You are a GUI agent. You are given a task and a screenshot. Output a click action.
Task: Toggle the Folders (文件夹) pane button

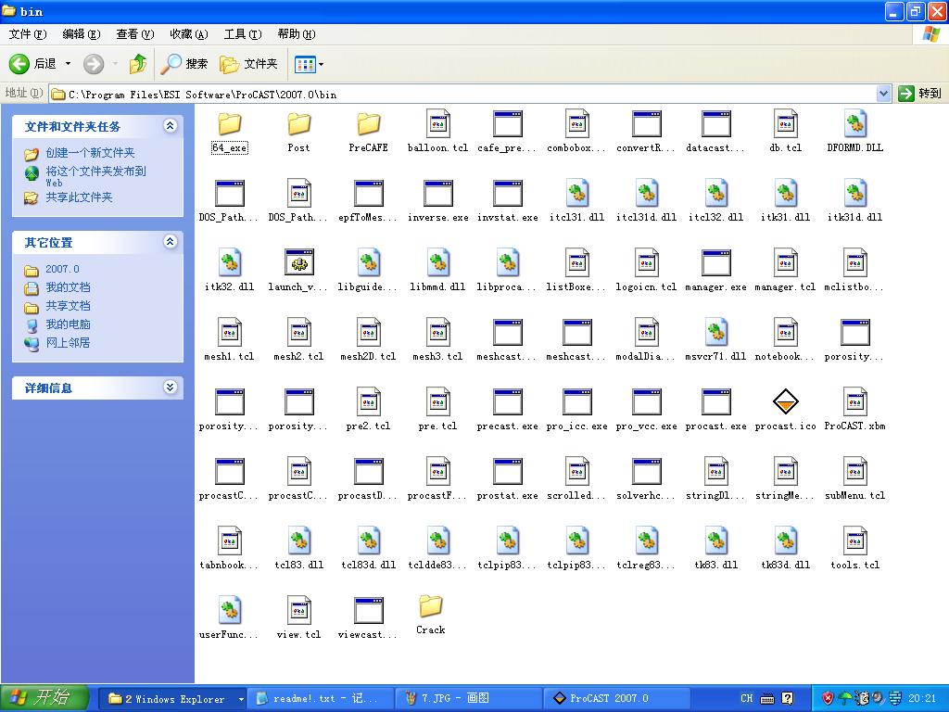click(248, 64)
